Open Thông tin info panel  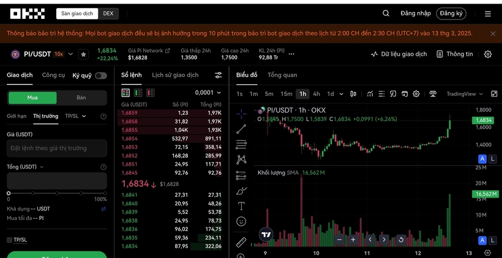(x=455, y=54)
